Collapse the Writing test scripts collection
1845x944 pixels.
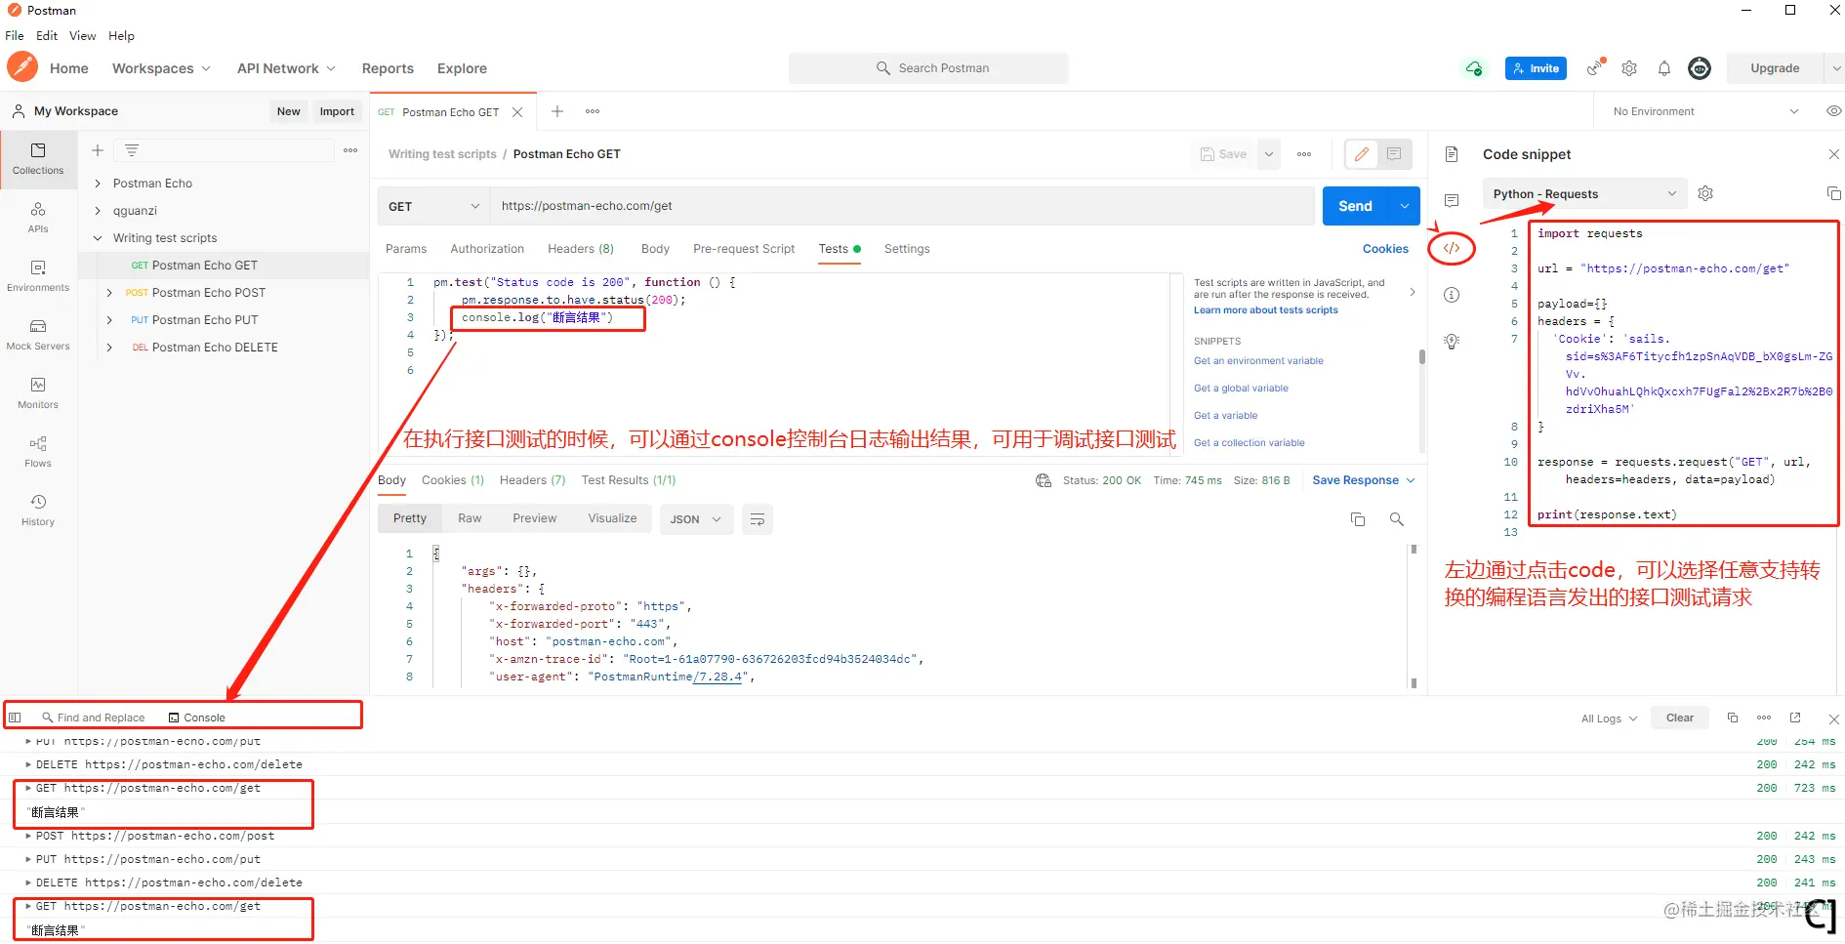click(98, 238)
